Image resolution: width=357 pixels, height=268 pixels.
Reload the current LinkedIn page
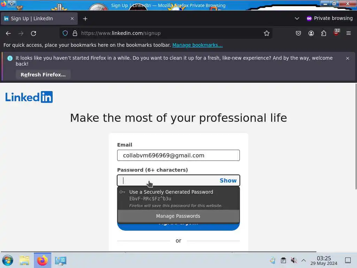[33, 33]
